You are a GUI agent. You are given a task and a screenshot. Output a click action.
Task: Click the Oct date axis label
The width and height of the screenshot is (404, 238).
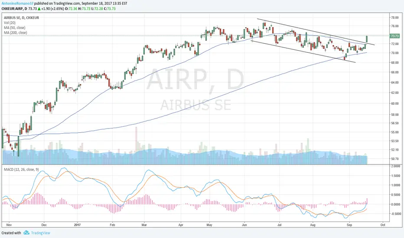(383, 225)
